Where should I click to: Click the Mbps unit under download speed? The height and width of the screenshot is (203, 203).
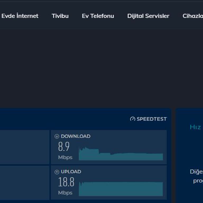click(x=65, y=158)
